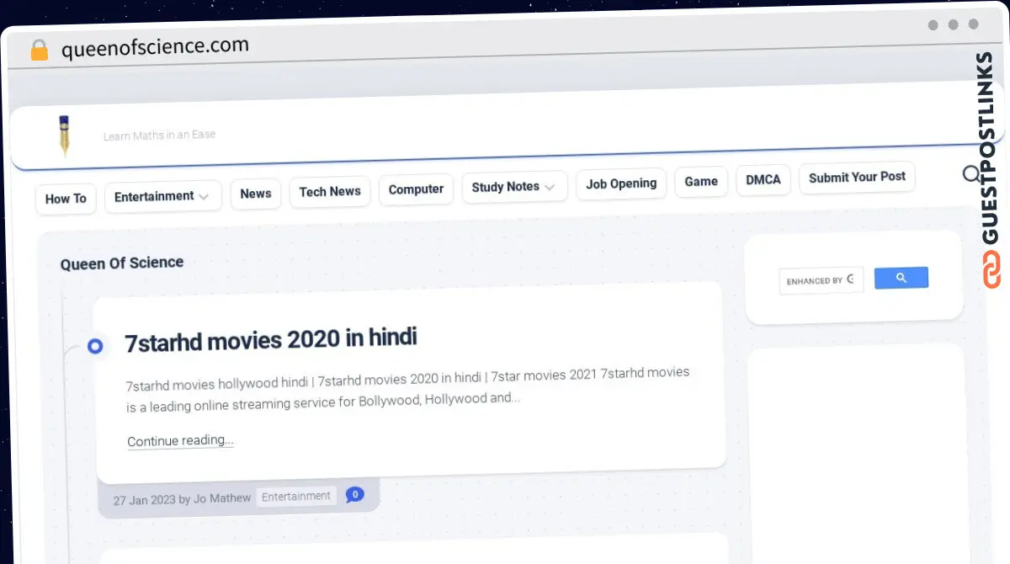
Task: Open the Job Opening page
Action: point(621,184)
